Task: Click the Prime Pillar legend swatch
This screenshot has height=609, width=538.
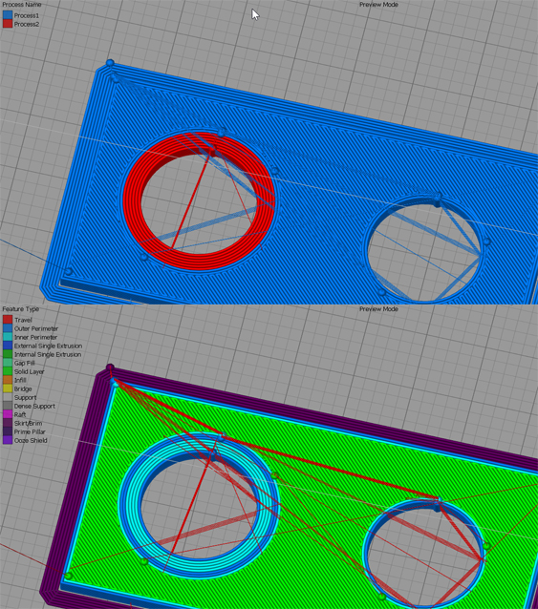Action: (x=8, y=431)
